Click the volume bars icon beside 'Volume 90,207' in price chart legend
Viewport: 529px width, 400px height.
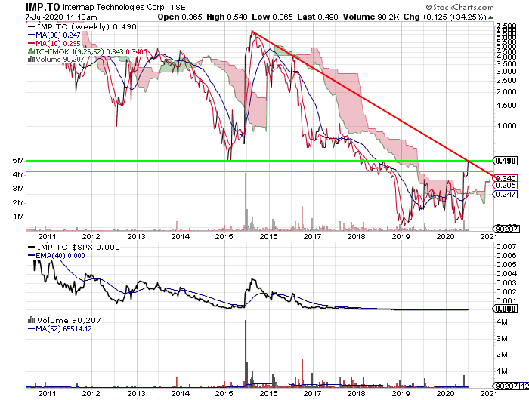(x=32, y=60)
